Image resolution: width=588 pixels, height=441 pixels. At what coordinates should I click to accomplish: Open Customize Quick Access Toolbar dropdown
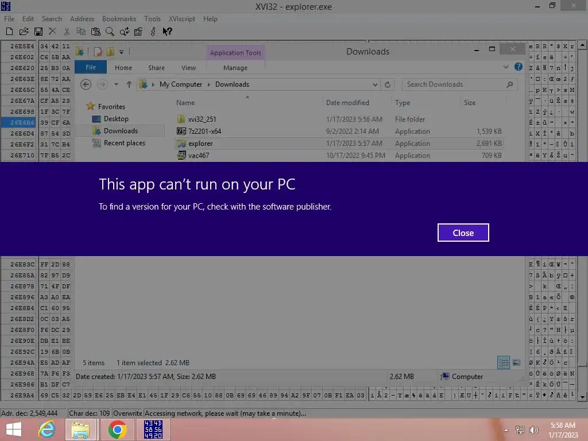[122, 52]
